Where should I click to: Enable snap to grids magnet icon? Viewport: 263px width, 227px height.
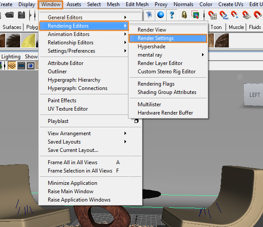pyautogui.click(x=212, y=15)
